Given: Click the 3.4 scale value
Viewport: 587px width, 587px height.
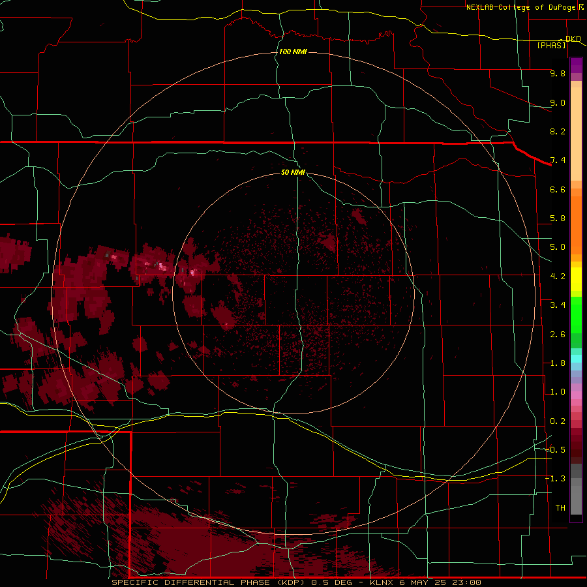Looking at the screenshot, I should pyautogui.click(x=558, y=305).
